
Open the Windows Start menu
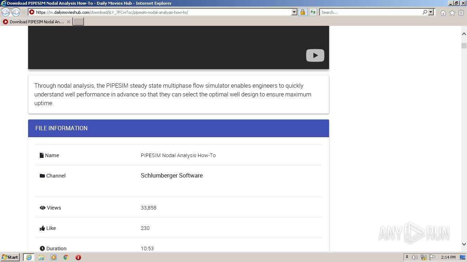click(10, 257)
